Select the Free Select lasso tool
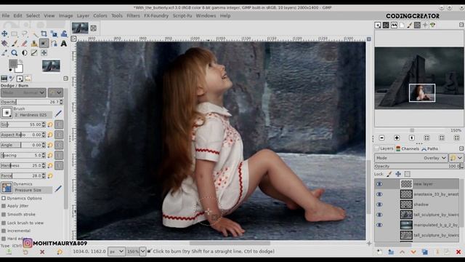 24,33
